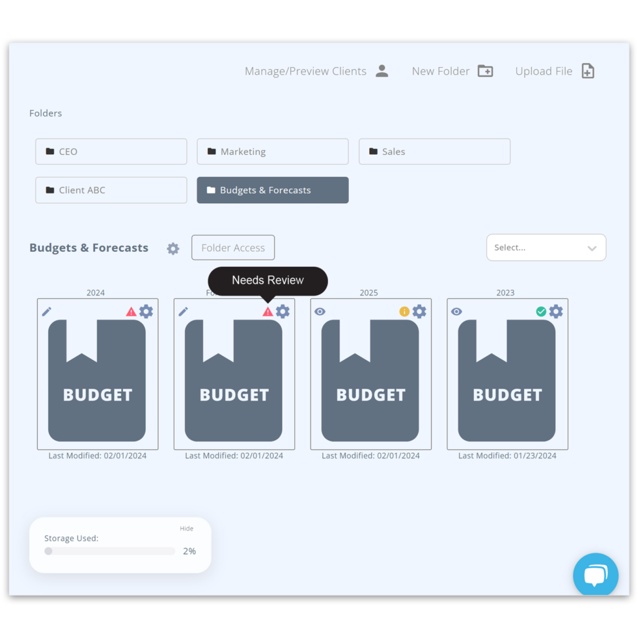Click the New Folder icon

(485, 71)
